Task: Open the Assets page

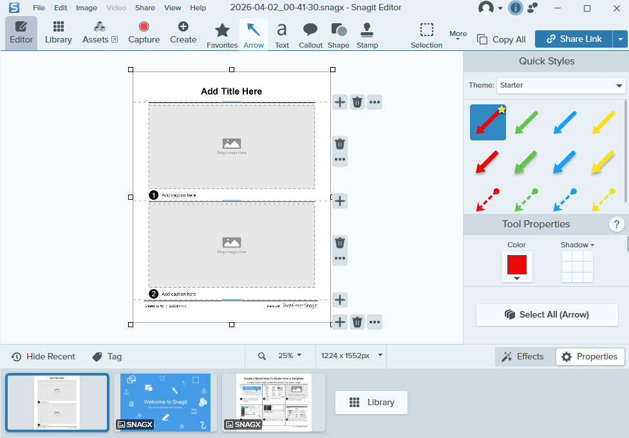Action: coord(100,33)
